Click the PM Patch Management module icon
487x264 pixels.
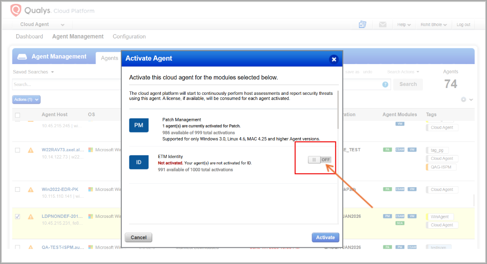[139, 125]
